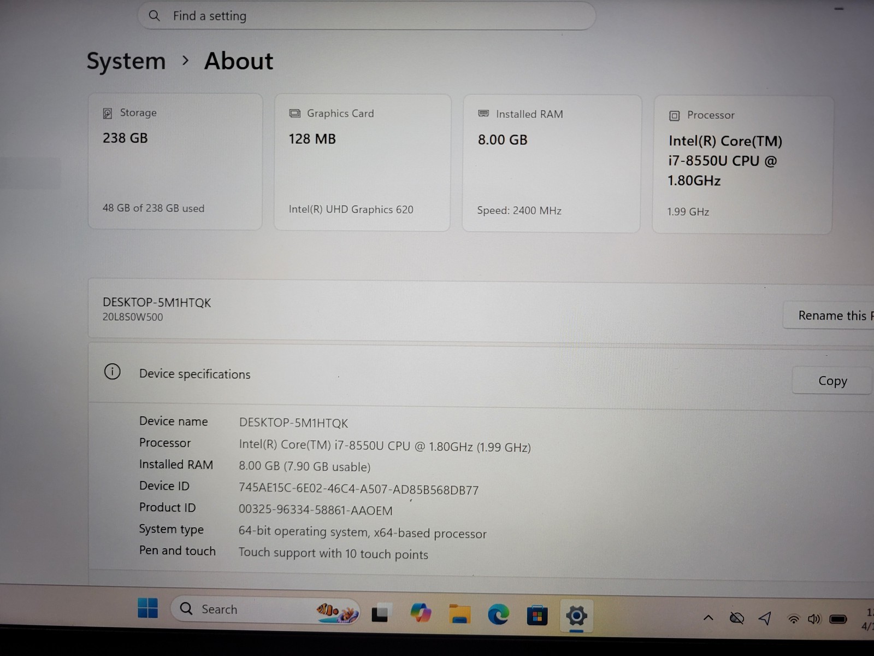Click the Installed RAM icon

point(483,114)
